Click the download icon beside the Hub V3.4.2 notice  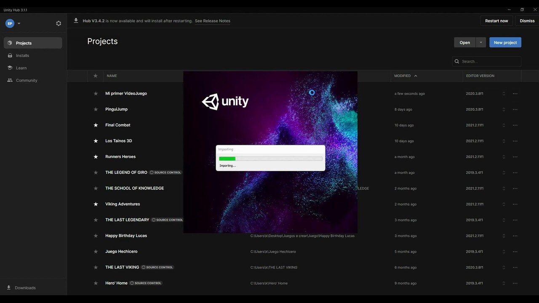(76, 20)
